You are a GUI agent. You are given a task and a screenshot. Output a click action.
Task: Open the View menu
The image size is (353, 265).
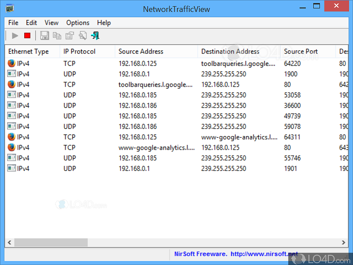click(x=51, y=23)
